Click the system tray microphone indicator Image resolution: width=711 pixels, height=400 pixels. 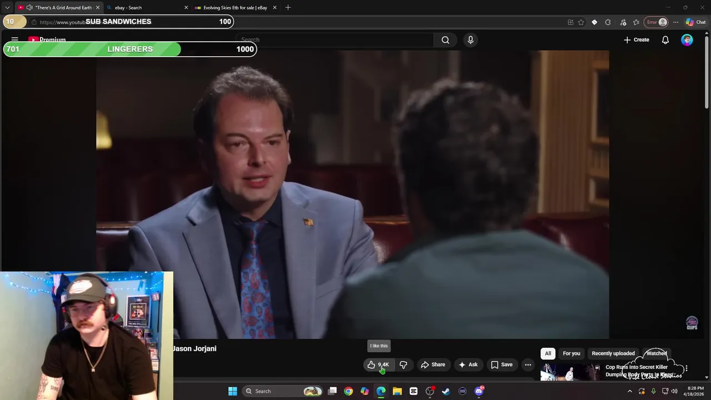pyautogui.click(x=654, y=391)
